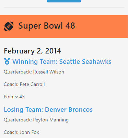Click the 'Losing Team:' label text

23,109
